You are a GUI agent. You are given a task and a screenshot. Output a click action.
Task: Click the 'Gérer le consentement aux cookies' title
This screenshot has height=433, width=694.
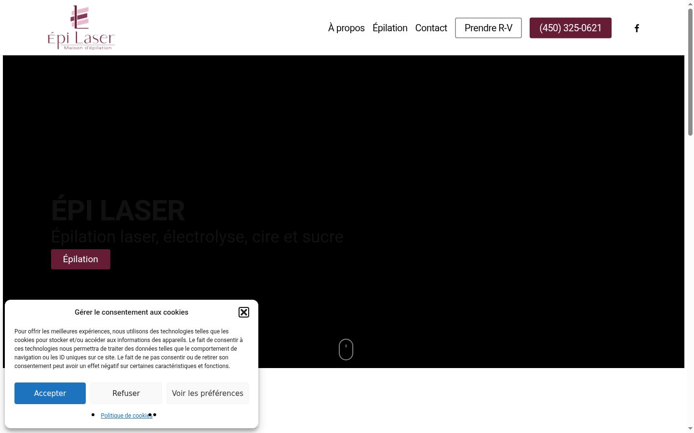coord(132,312)
